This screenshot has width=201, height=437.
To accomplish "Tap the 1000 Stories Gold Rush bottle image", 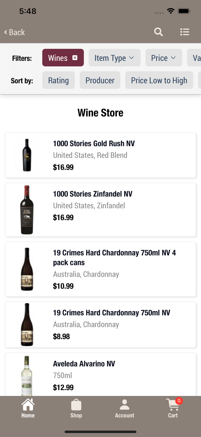I will [x=27, y=155].
